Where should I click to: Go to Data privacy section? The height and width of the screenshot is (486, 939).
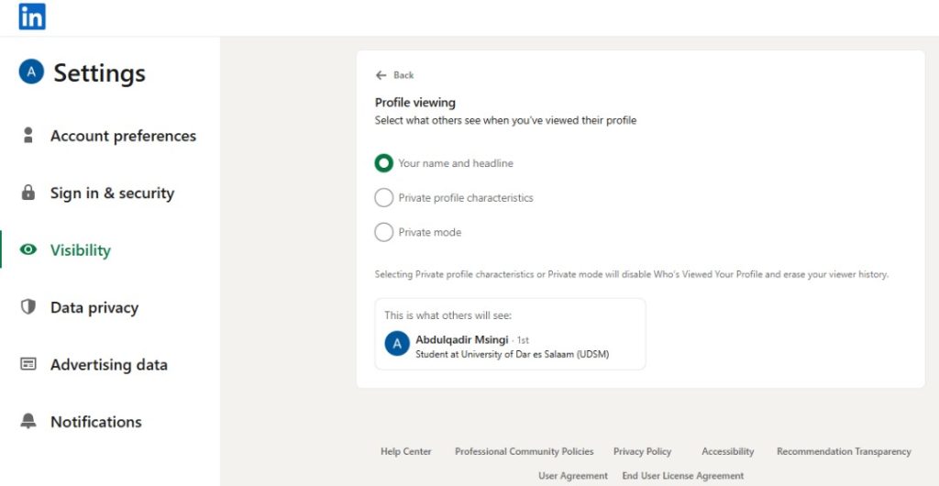click(x=94, y=307)
